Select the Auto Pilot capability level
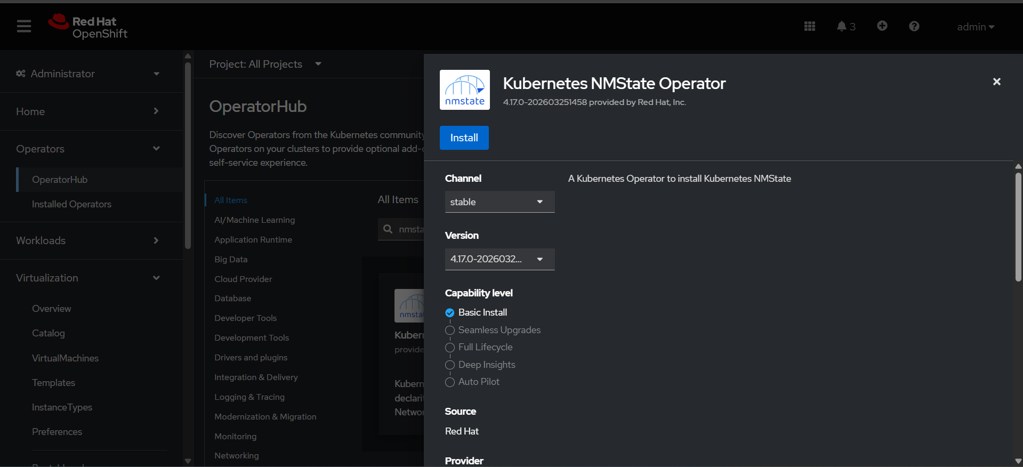Screen dimensions: 1023x467 [450, 382]
